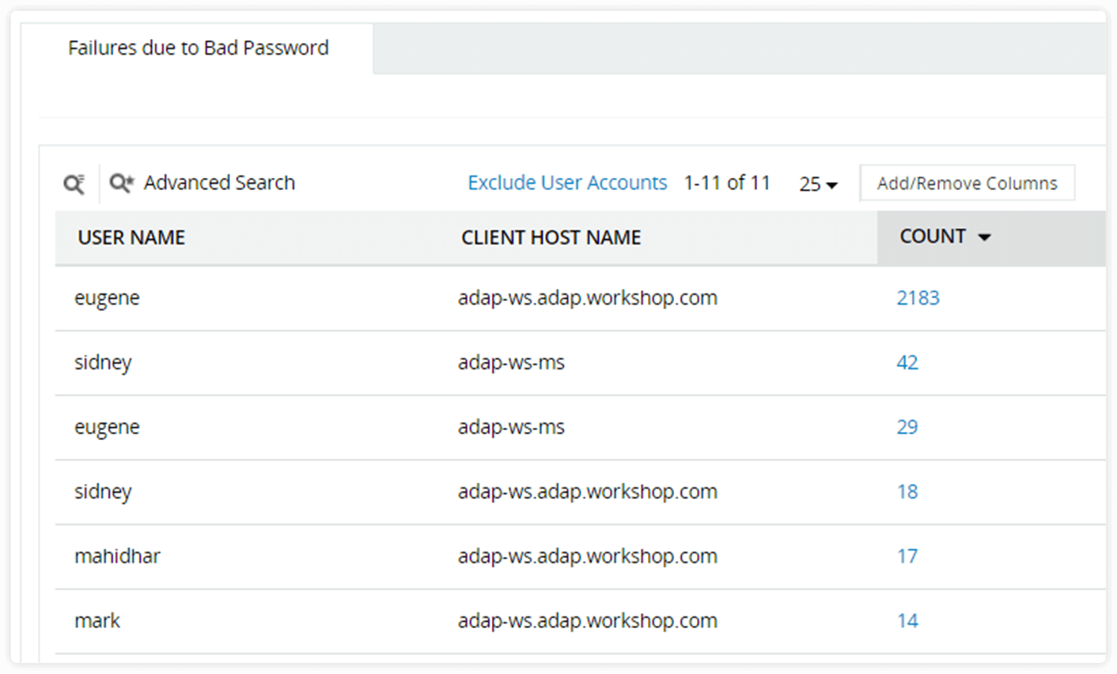The image size is (1117, 674).
Task: Toggle the COUNT column sort direction
Action: point(983,236)
